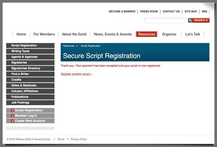The image size is (217, 147).
Task: Open the Become a Member link
Action: 122,11
